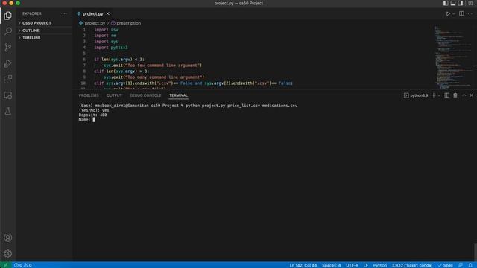The height and width of the screenshot is (268, 477).
Task: Expand the TIMELINE section
Action: click(31, 38)
